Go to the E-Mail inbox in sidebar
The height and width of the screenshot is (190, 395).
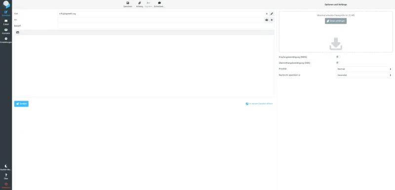[x=6, y=22]
